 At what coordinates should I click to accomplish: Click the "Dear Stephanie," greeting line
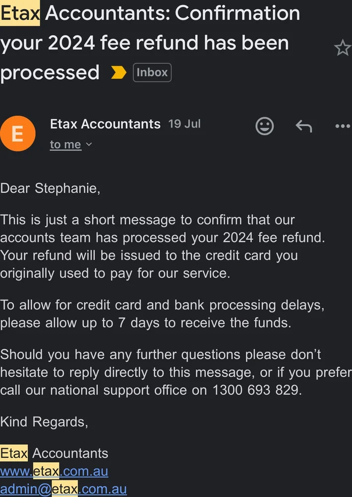coord(50,188)
